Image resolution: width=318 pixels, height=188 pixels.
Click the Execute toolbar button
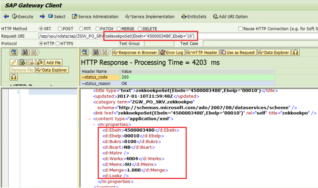click(22, 17)
